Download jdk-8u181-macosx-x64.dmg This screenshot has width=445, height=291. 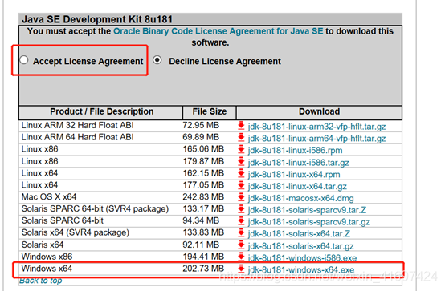pos(300,198)
